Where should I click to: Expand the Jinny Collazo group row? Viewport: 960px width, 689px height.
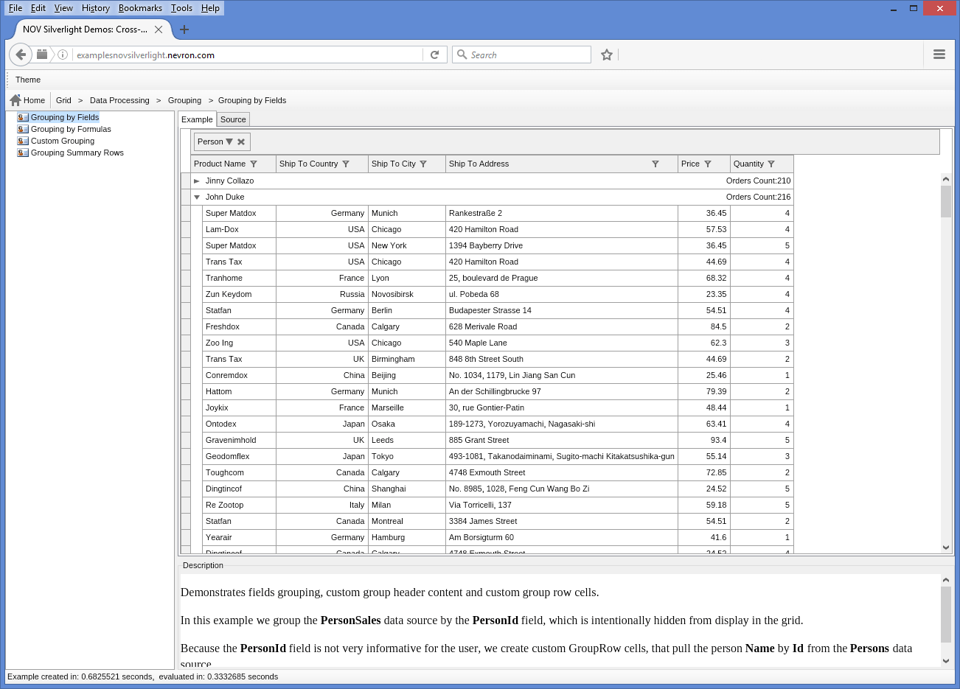(x=197, y=181)
